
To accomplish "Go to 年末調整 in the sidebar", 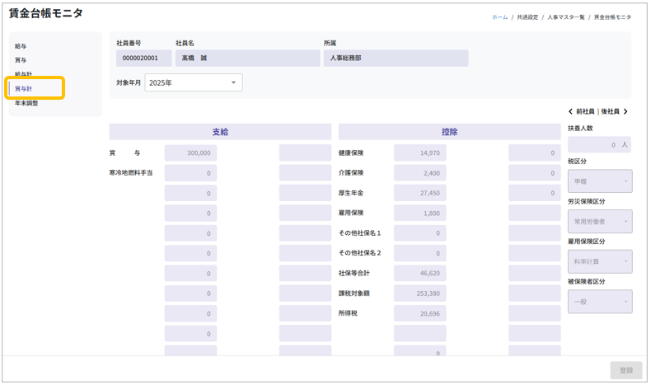I will pyautogui.click(x=26, y=103).
